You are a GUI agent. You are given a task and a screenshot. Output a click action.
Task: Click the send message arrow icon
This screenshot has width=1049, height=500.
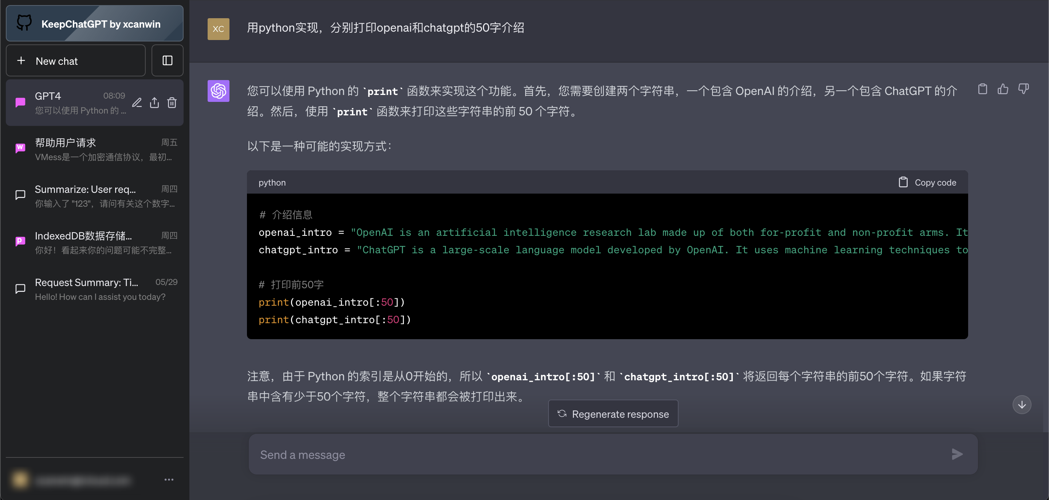tap(957, 454)
